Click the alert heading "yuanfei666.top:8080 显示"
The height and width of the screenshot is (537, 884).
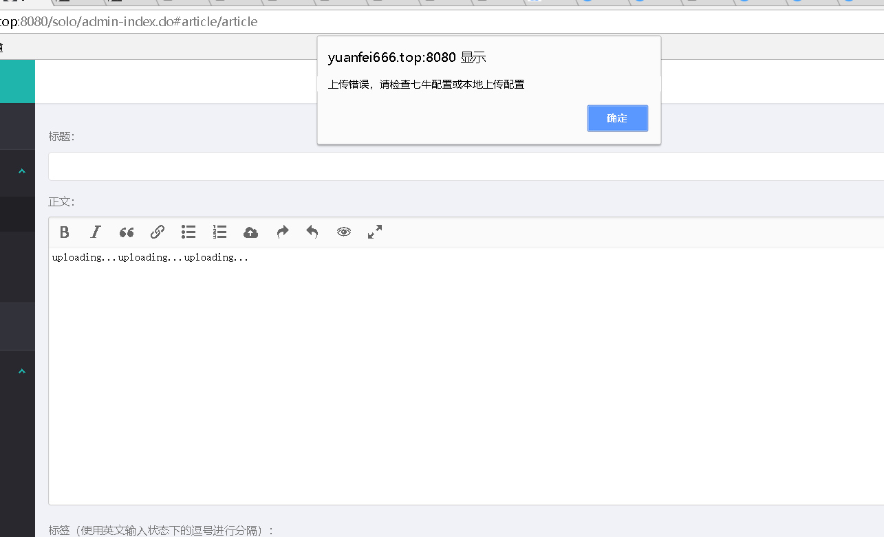(407, 57)
